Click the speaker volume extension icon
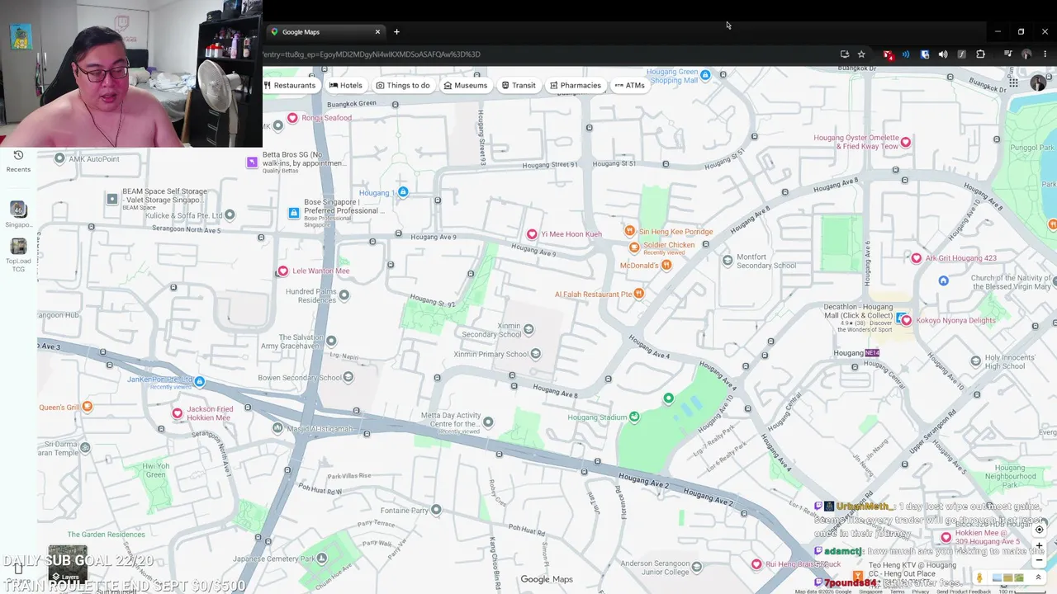 pos(943,54)
